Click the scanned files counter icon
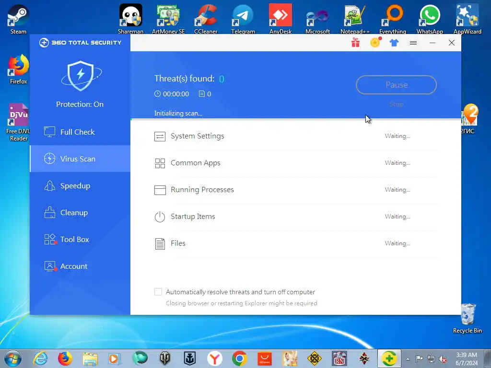Viewport: 491px width, 368px height. (202, 94)
